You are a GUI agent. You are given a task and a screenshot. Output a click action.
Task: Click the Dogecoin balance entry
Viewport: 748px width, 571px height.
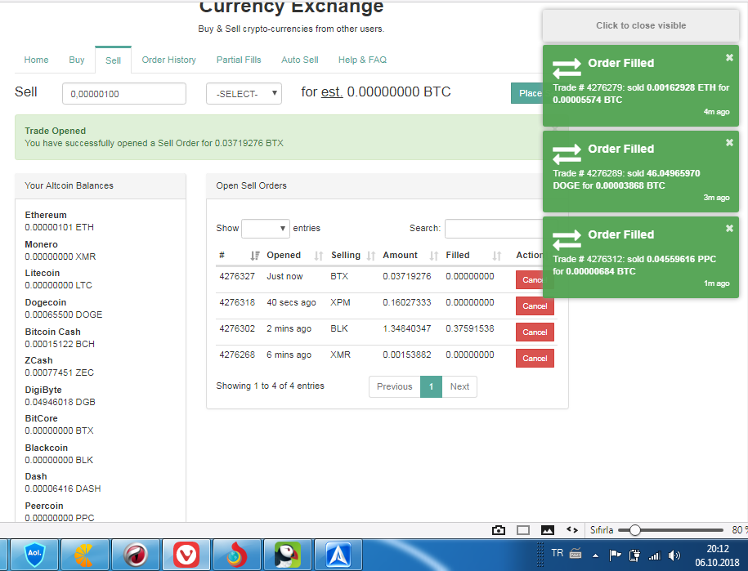point(64,309)
